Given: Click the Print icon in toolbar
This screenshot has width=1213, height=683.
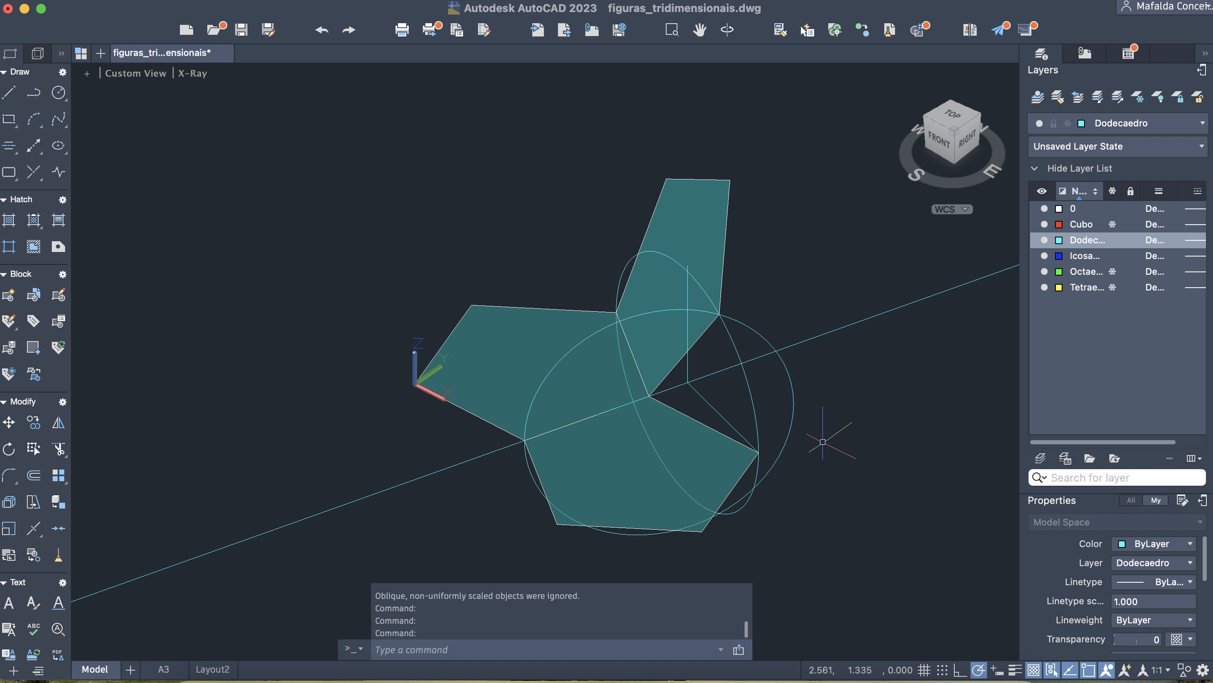Looking at the screenshot, I should click(402, 30).
